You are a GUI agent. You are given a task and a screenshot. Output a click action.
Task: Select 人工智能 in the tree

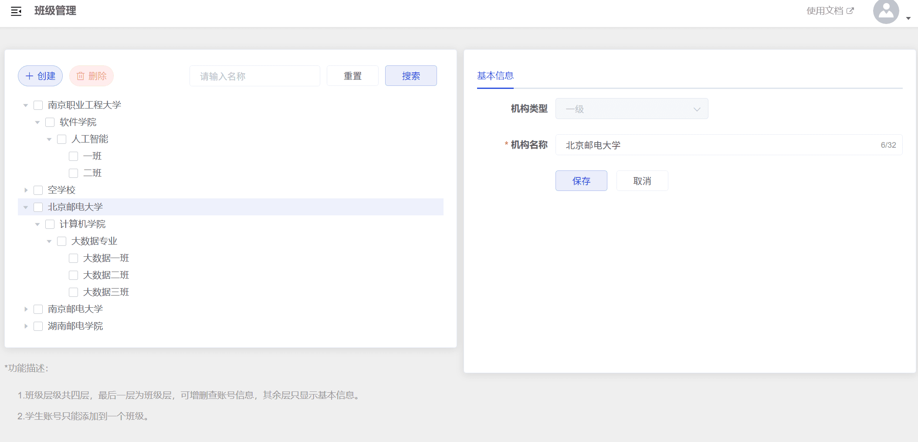pos(90,139)
